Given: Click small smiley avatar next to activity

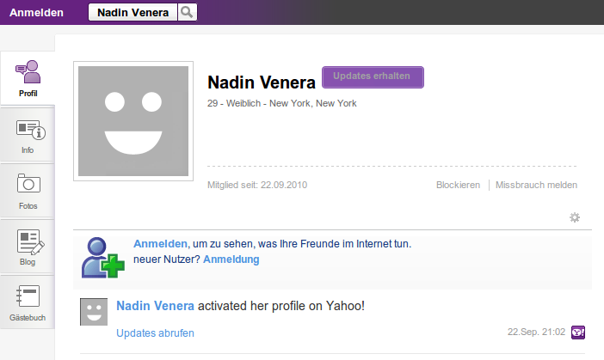Looking at the screenshot, I should click(94, 312).
